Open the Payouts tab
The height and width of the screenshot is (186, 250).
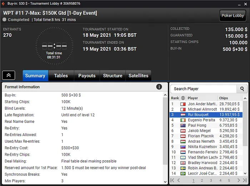(87, 76)
